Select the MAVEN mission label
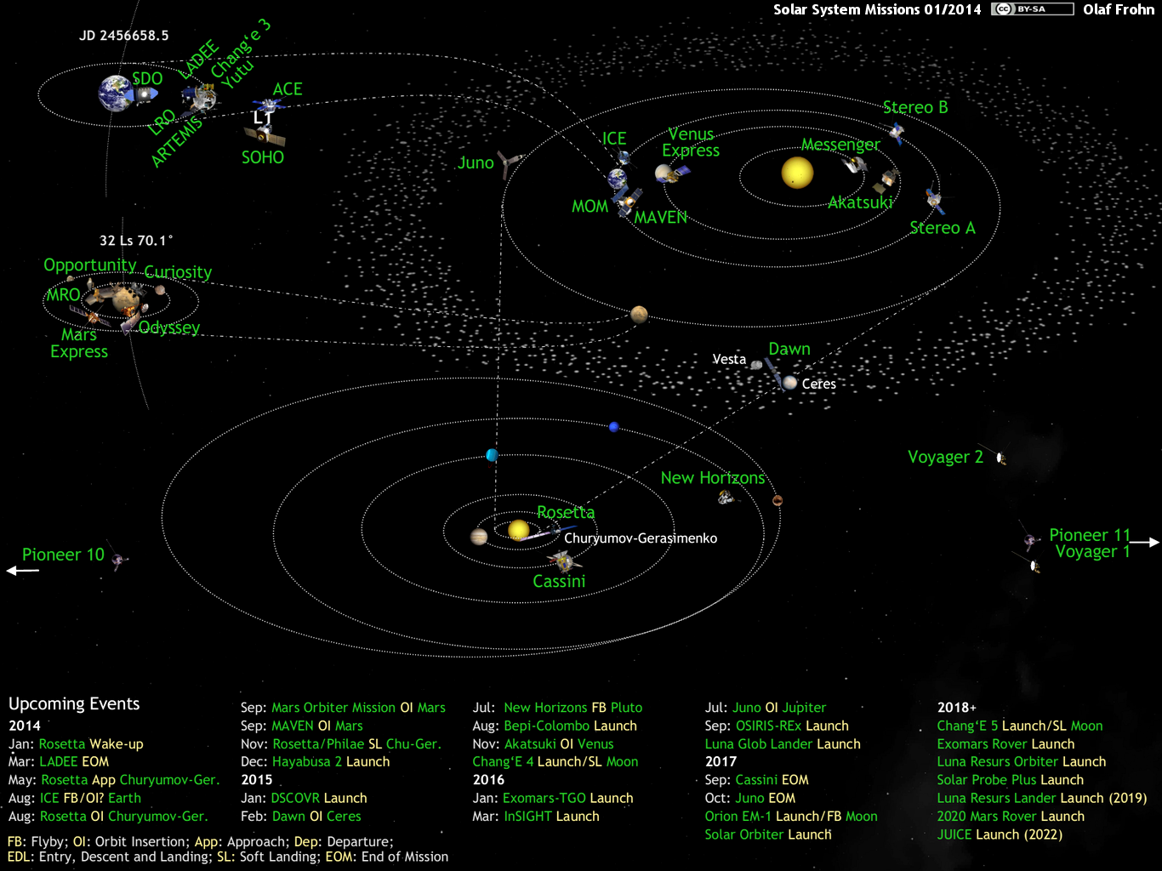Viewport: 1162px width, 871px height. coord(661,217)
